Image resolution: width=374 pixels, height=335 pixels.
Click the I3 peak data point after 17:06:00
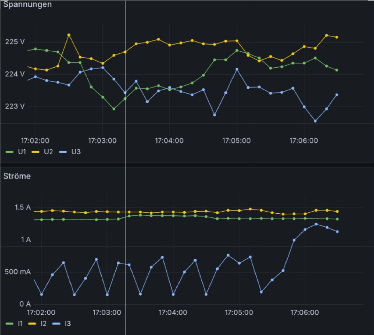[x=316, y=224]
